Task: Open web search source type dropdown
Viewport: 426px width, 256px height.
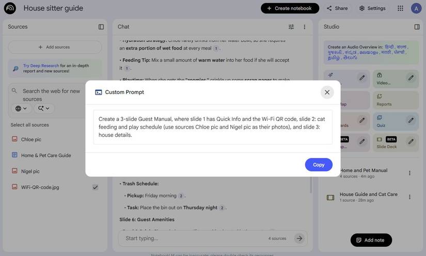Action: [21, 108]
